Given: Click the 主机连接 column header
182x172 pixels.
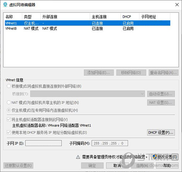Looking at the screenshot, I should tap(106, 17).
